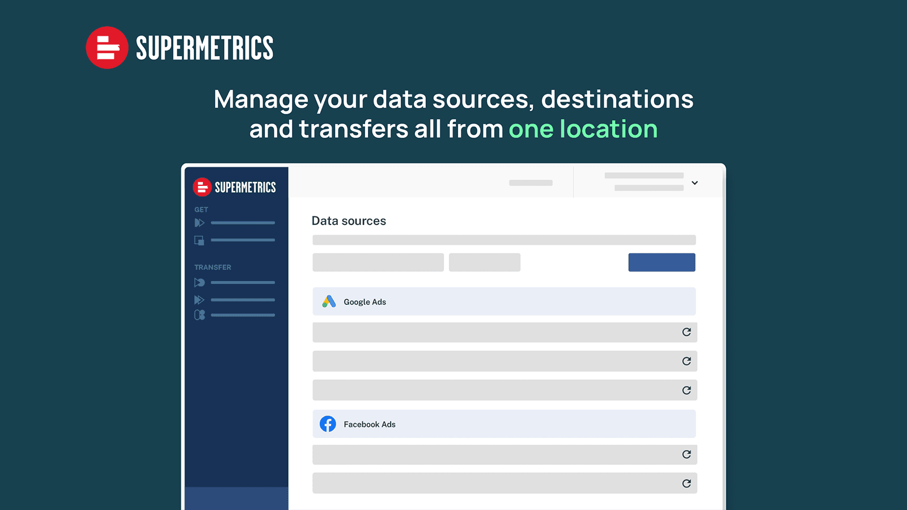Click the blue action button above the sources
907x510 pixels.
click(661, 262)
